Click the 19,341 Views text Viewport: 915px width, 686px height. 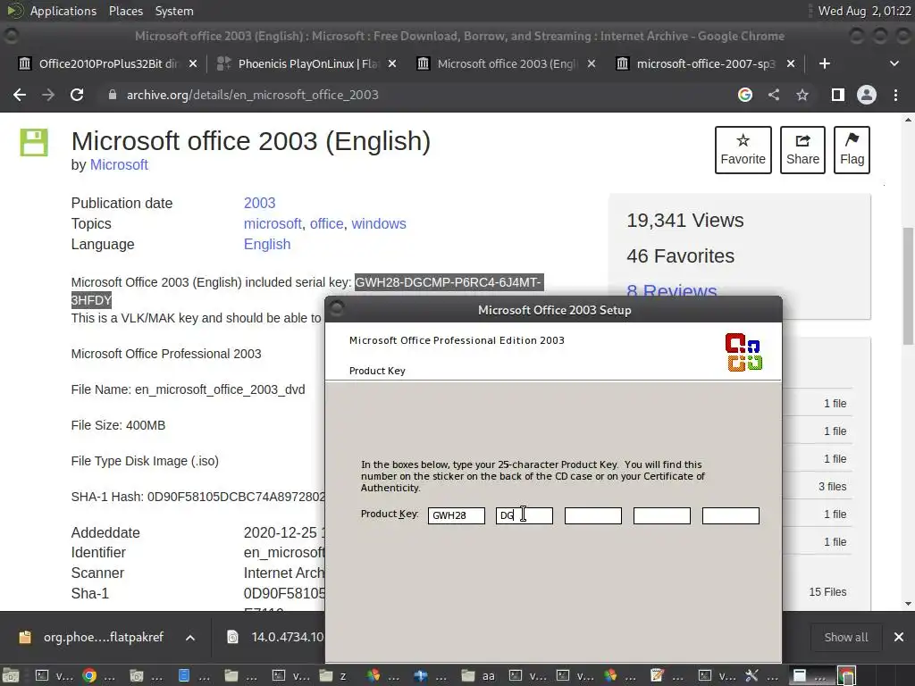685,221
